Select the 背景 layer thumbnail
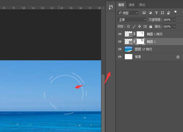Viewport: 183px width, 132px height. [x=129, y=57]
